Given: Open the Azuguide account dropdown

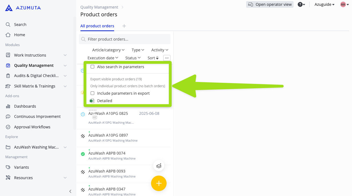Looking at the screenshot, I should 324,4.
